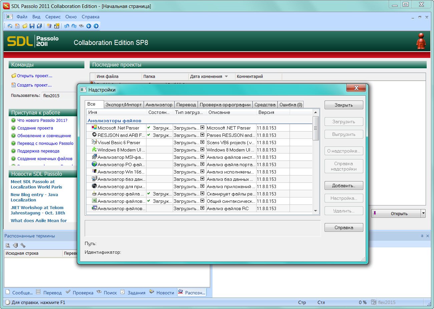
Task: Undo with the left curved arrow icon
Action: 67,26
